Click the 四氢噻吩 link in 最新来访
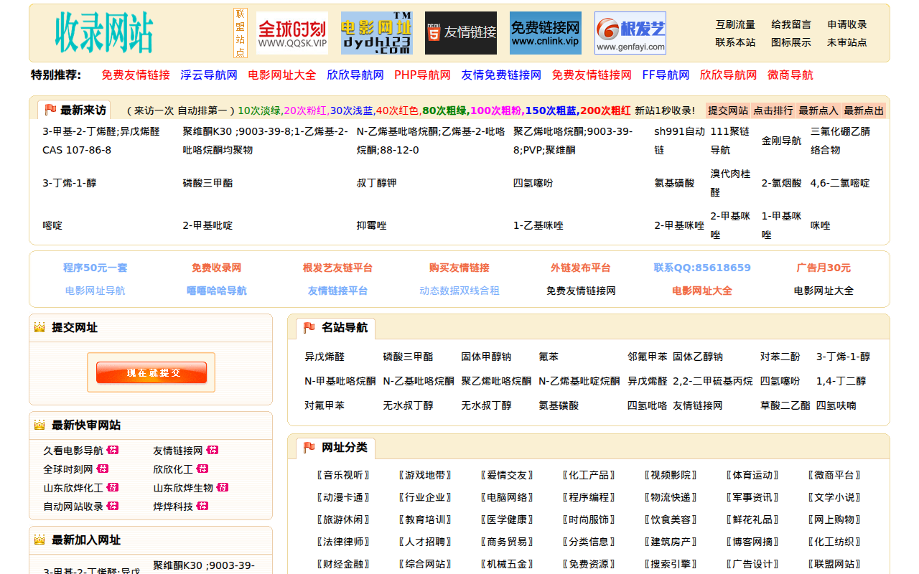 click(x=533, y=183)
